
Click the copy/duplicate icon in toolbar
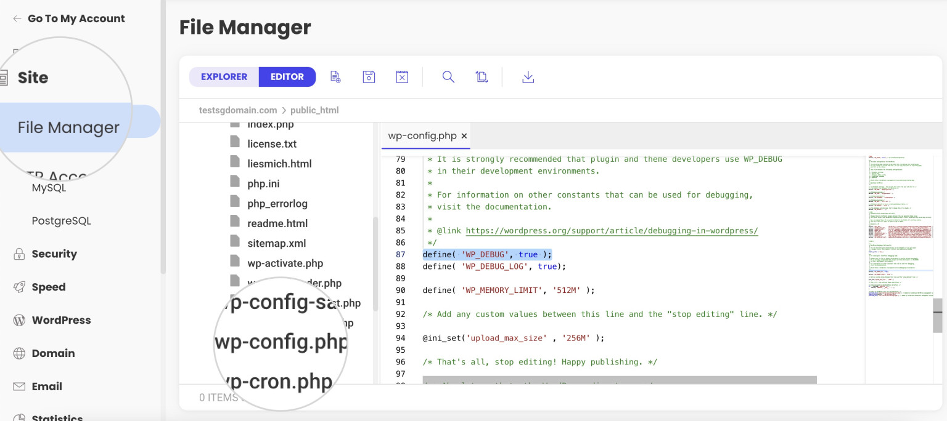(482, 77)
